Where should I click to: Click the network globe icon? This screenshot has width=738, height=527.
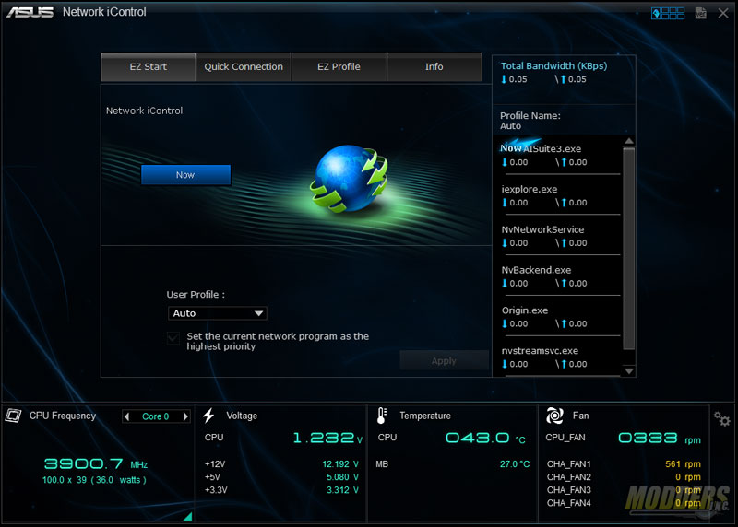click(x=349, y=179)
